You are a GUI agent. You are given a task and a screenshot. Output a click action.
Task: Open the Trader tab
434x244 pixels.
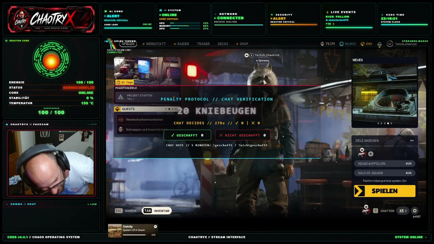click(x=203, y=44)
